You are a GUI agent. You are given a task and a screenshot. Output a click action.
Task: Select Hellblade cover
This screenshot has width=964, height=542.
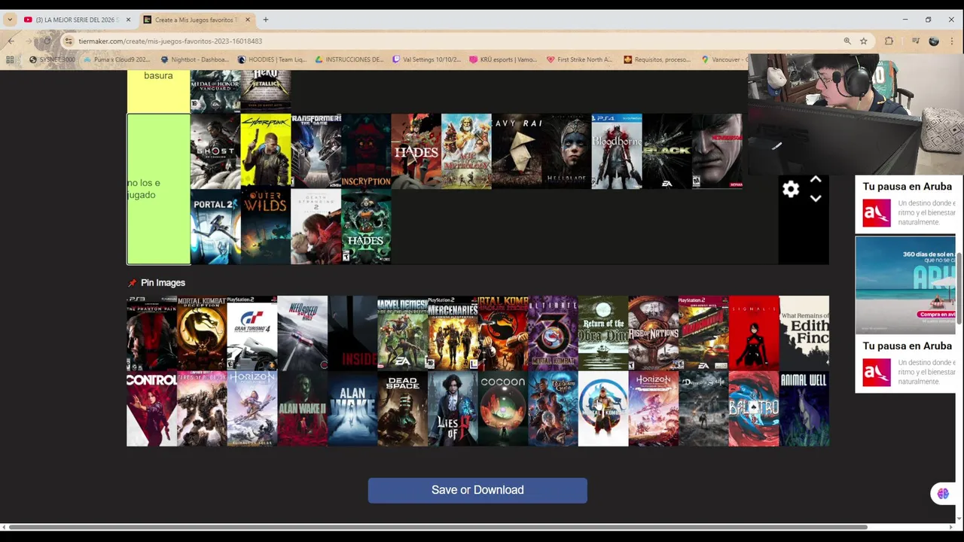click(566, 151)
